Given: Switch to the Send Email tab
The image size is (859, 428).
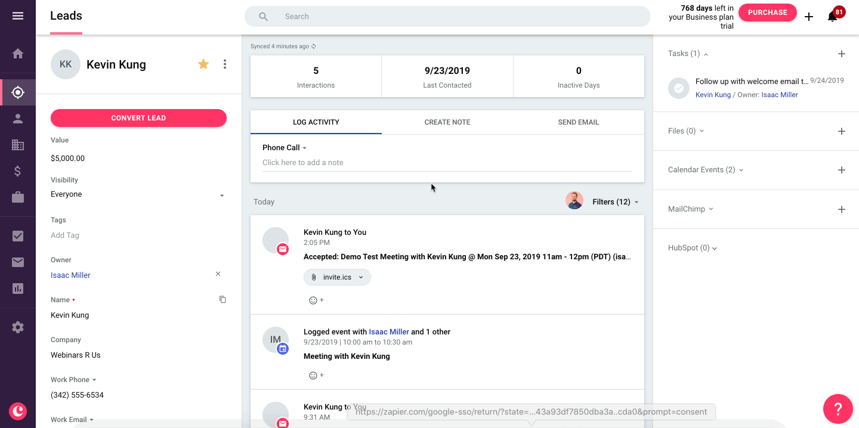Looking at the screenshot, I should click(x=579, y=122).
